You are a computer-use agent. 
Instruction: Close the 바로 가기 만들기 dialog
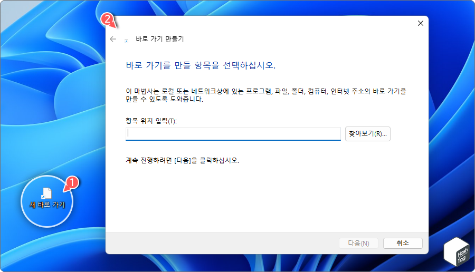420,23
